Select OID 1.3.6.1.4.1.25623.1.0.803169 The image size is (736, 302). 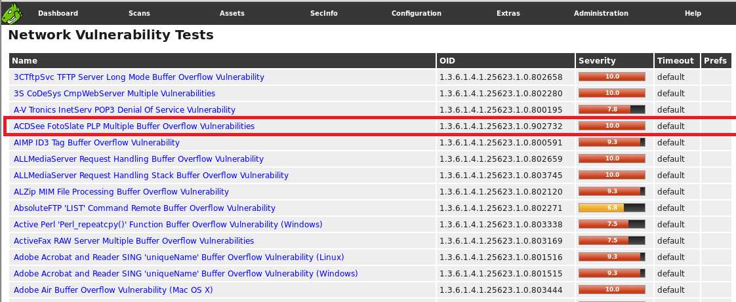501,241
